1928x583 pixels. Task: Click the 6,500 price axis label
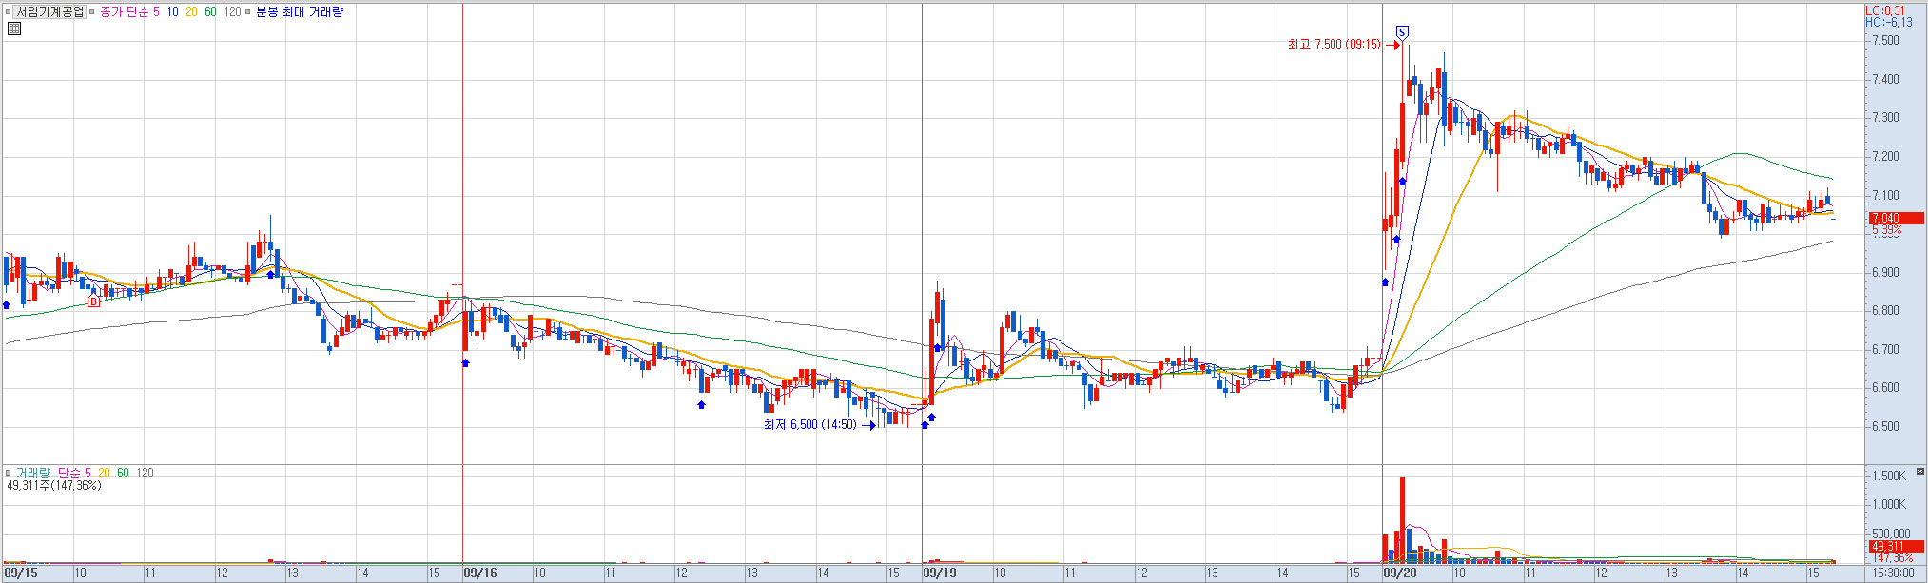1885,427
